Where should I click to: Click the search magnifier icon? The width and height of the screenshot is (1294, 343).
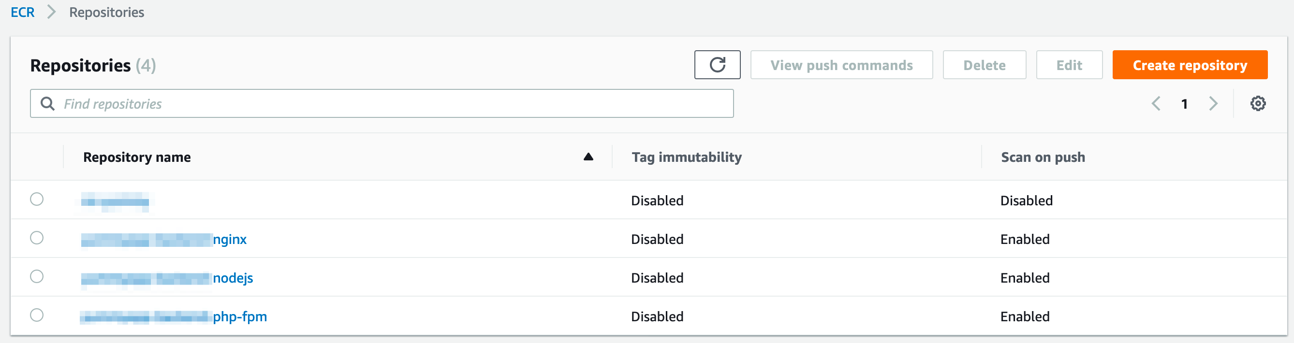[x=48, y=103]
